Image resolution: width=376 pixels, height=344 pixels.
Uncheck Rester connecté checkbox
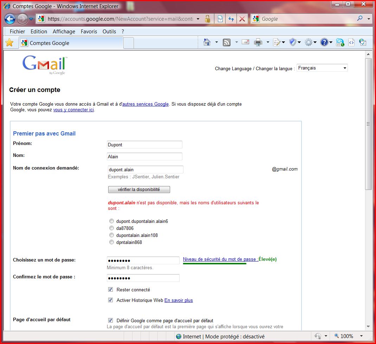point(111,289)
